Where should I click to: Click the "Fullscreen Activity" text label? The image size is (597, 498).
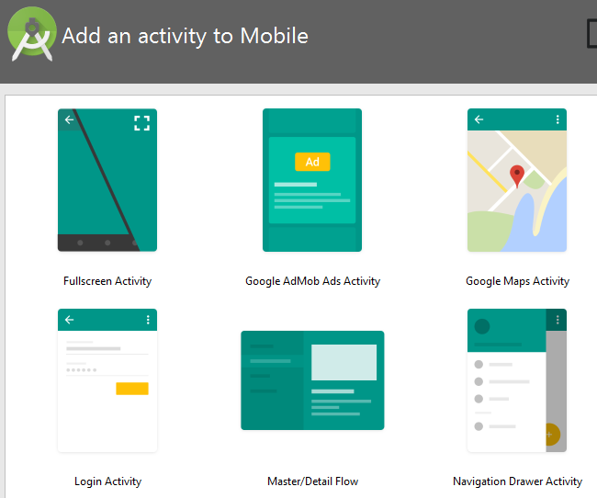coord(107,281)
